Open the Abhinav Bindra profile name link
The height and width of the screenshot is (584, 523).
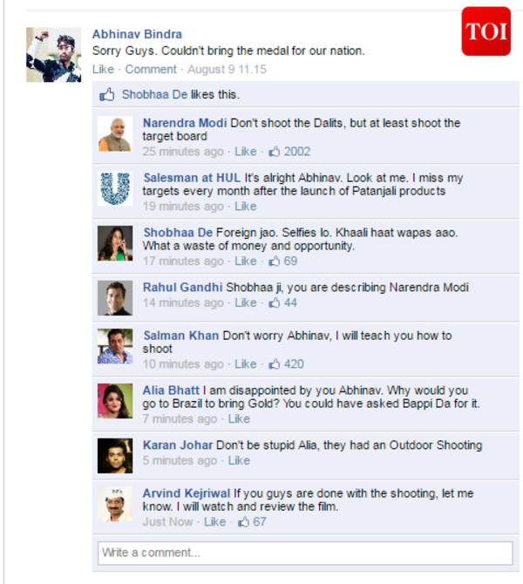point(137,34)
